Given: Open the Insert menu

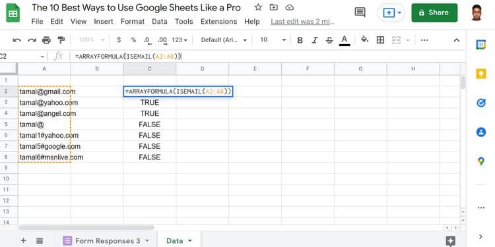Looking at the screenshot, I should (x=104, y=22).
